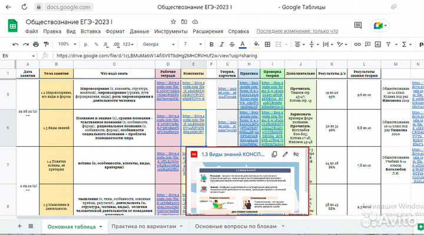Apply the paint format roller tool
Screen dimensions: 424x235
click(44, 44)
